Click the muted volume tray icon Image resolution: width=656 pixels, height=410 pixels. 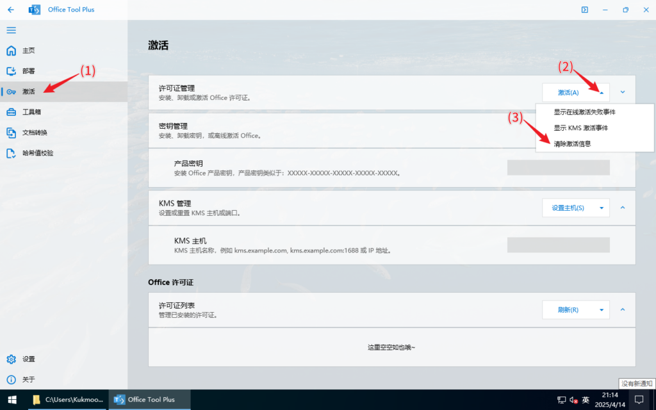point(573,400)
